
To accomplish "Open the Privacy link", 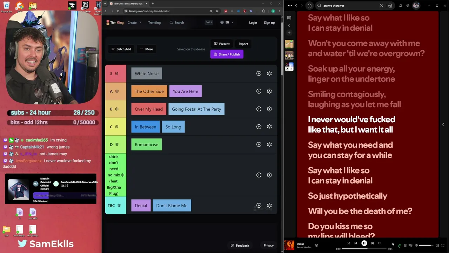I will (x=269, y=246).
